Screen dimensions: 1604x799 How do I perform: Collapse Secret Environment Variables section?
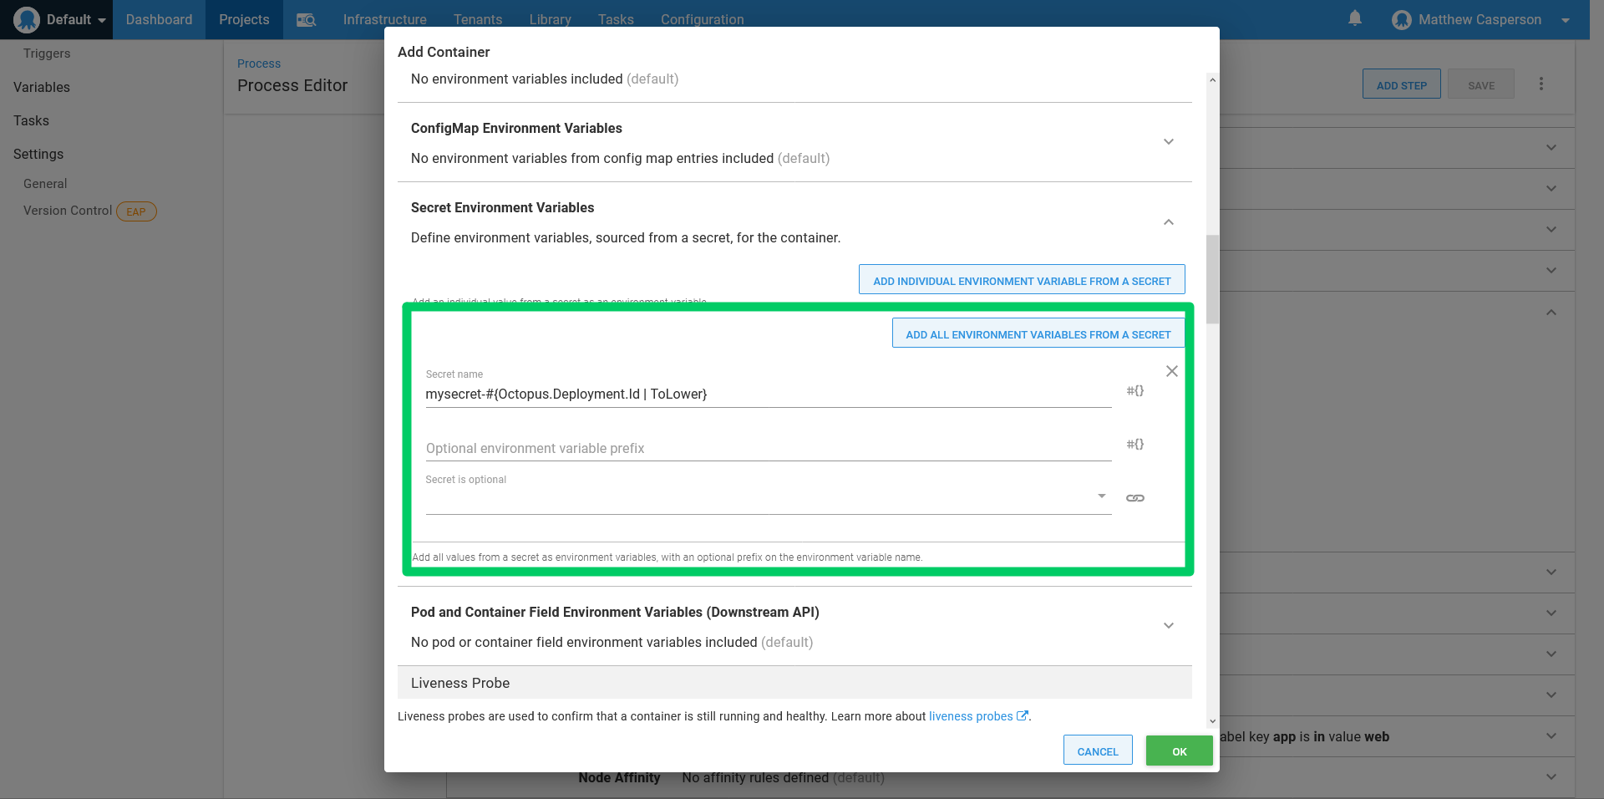[1168, 222]
